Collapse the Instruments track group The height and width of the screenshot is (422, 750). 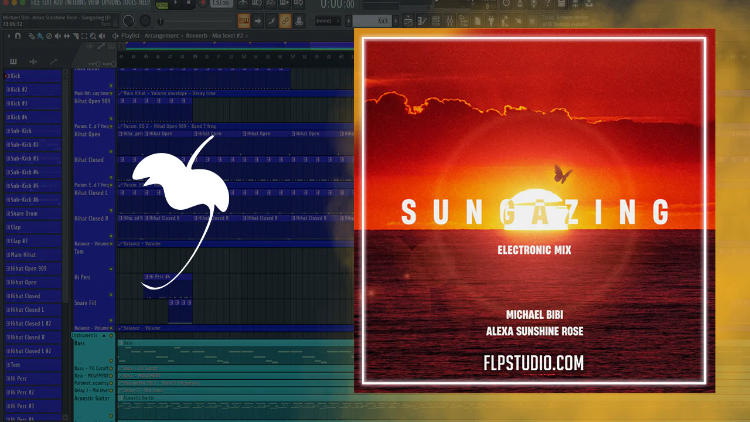[x=104, y=335]
